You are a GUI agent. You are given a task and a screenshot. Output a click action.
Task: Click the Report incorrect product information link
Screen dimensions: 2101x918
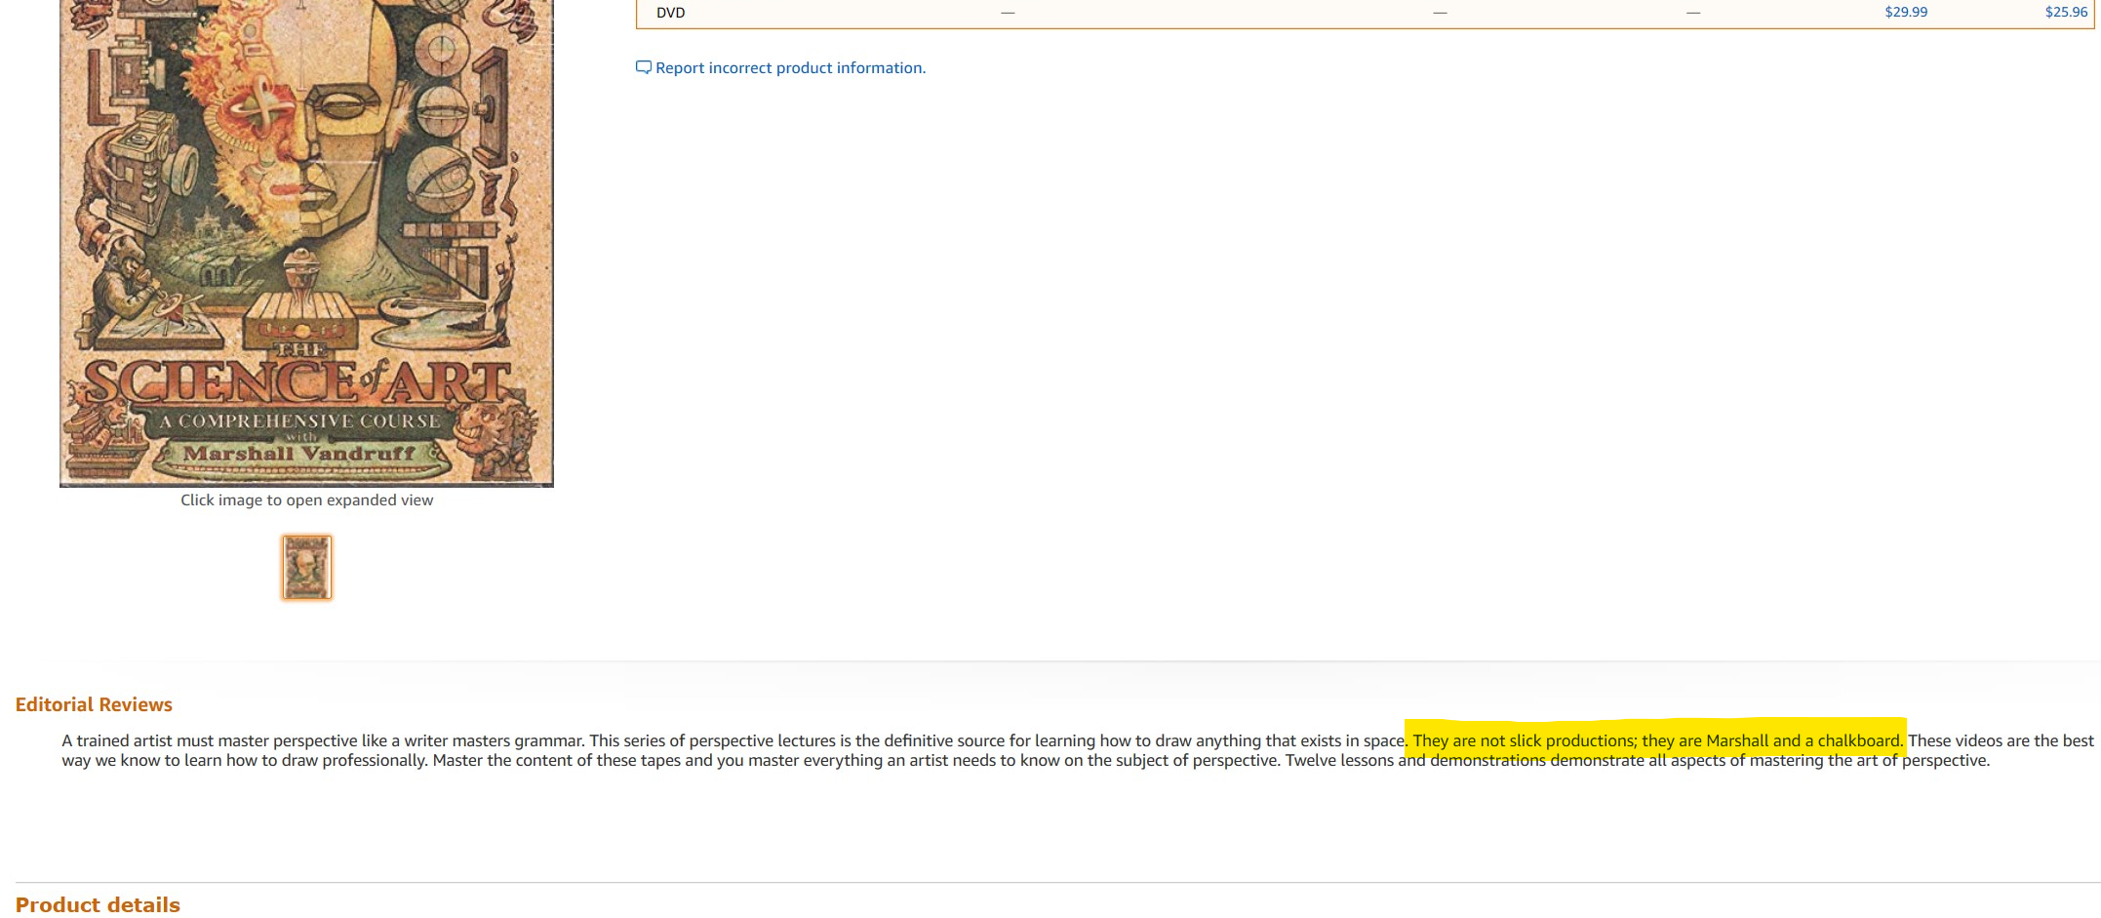click(790, 68)
